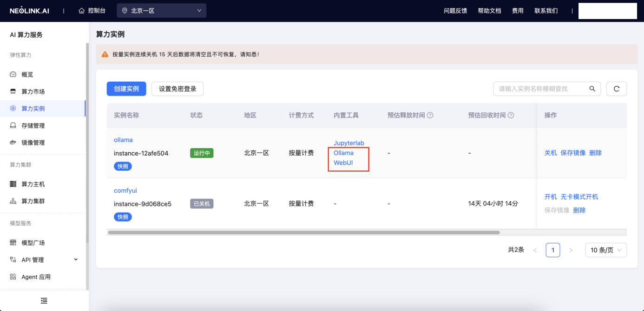Image resolution: width=644 pixels, height=311 pixels.
Task: Open 设置免密登录 settings
Action: [x=177, y=89]
